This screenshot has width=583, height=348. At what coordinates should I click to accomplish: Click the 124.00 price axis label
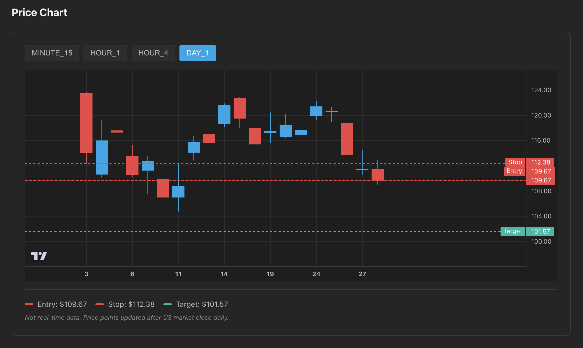(x=541, y=90)
